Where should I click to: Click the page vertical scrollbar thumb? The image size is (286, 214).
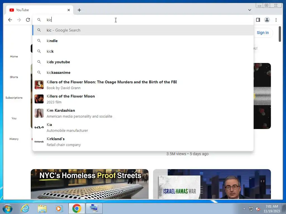point(280,34)
